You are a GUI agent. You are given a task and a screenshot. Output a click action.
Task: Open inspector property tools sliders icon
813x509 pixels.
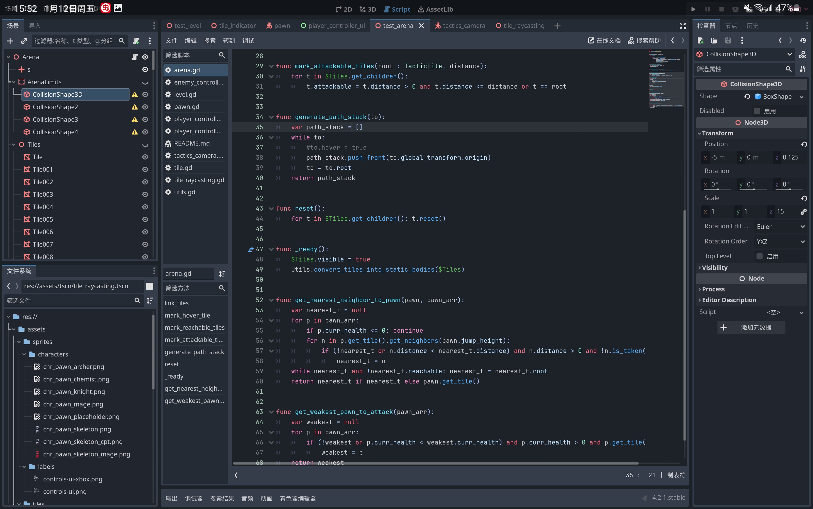click(803, 69)
